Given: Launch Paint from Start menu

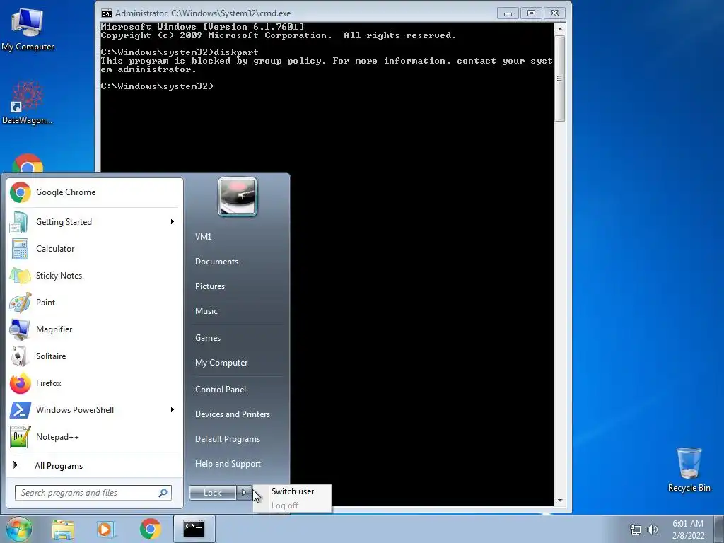Looking at the screenshot, I should pyautogui.click(x=95, y=303).
